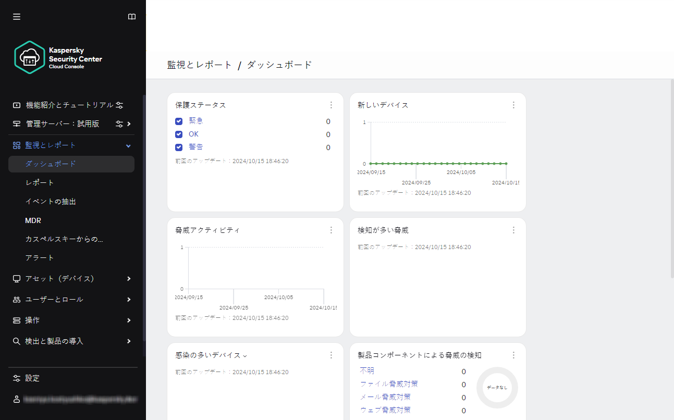Open three-dot menu on 検知が多い脅威 widget
Viewport: 674px width, 420px height.
(x=513, y=230)
